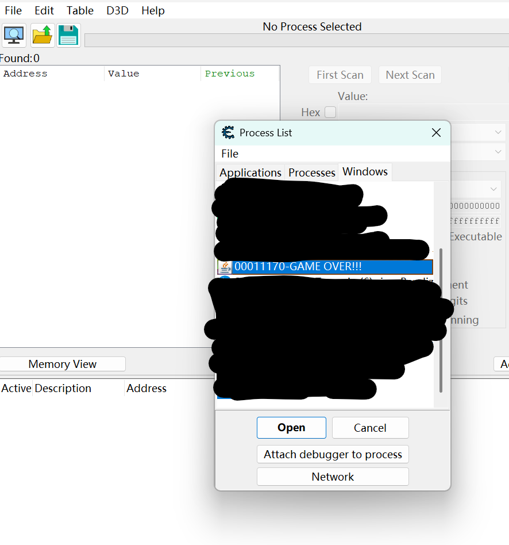
Task: Click the Select Process computer icon
Action: [14, 36]
